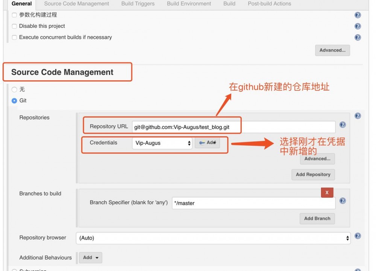
Task: Click the Repository URL input field
Action: point(233,126)
